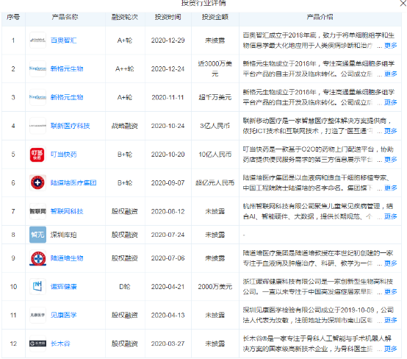Click the 深圳库珀 product name
The image size is (407, 359).
point(64,235)
